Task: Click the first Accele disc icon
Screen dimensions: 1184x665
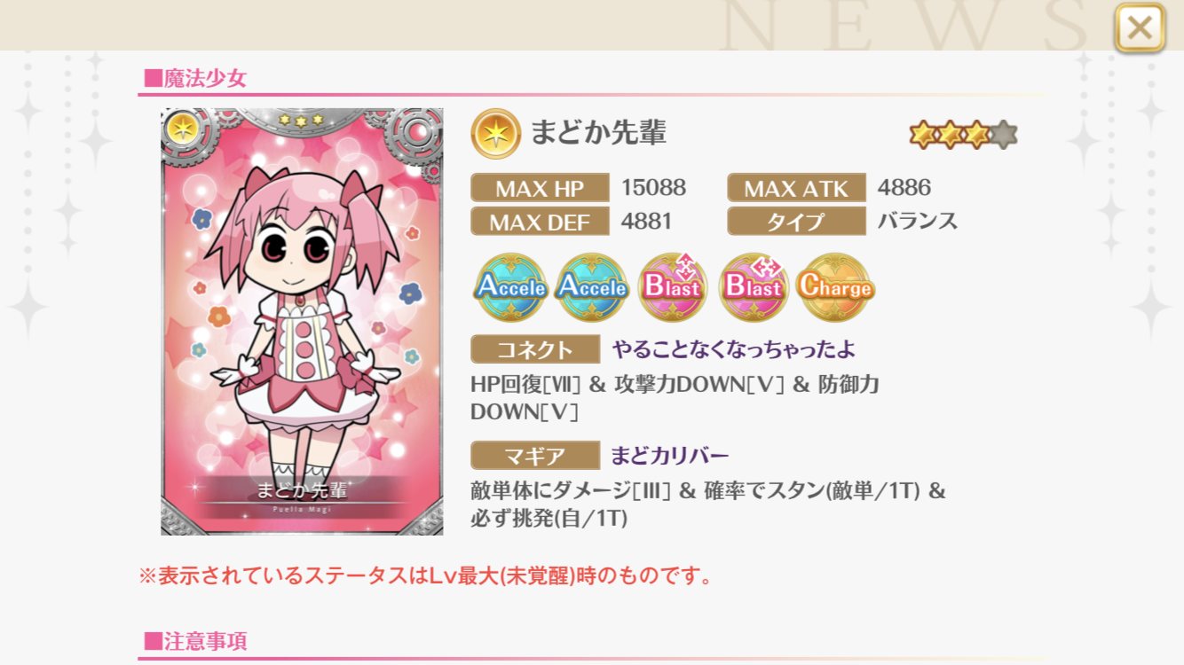Action: point(510,287)
